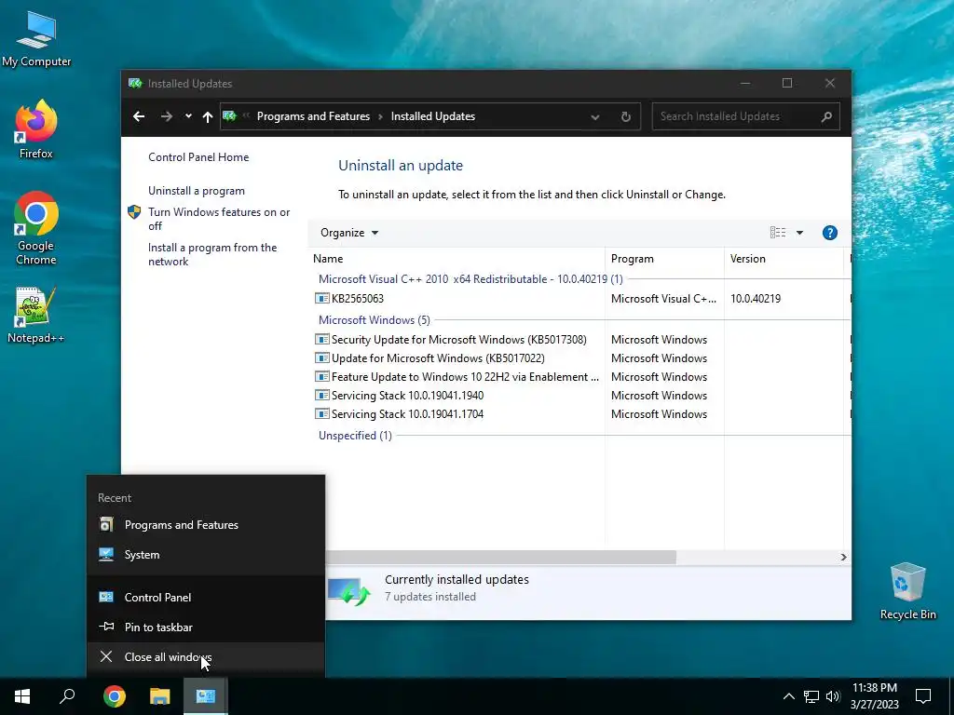Collapse the Microsoft Visual C++ 2010 group

[470, 279]
